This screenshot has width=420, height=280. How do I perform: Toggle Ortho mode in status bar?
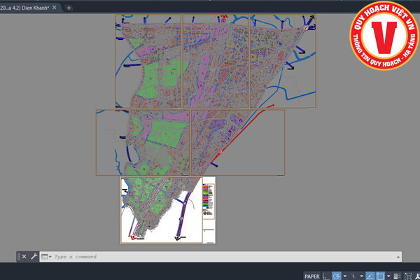(x=326, y=276)
